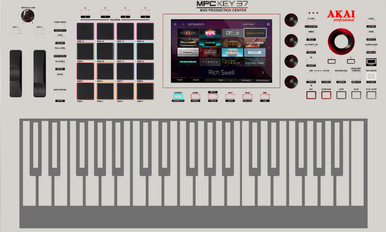This screenshot has width=386, height=232.
Task: Toggle the FULL LEVEL button
Action: coord(60,52)
